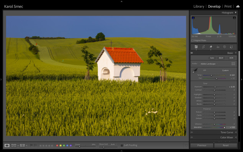Enable the Soft Proofing checkbox
The image size is (243, 152).
(122, 145)
